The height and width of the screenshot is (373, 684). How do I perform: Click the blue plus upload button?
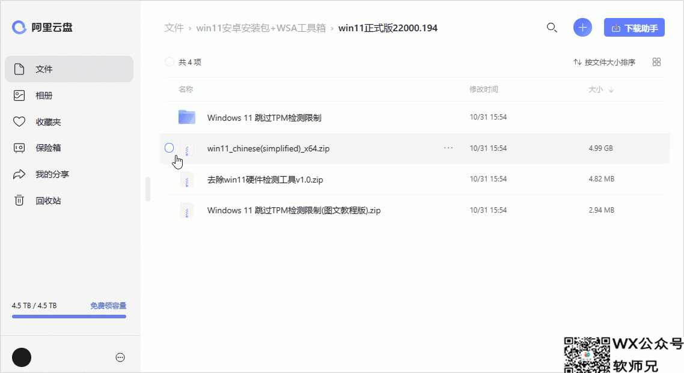(582, 28)
